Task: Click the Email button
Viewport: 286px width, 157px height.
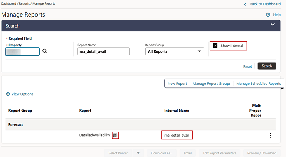Action: click(187, 153)
